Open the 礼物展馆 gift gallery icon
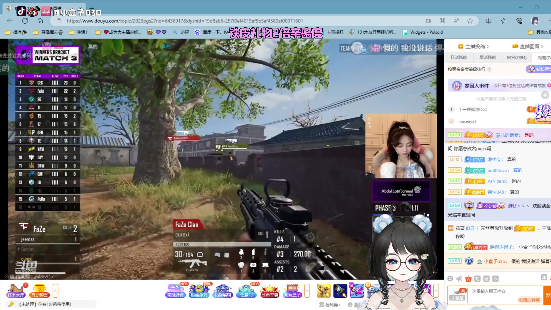Screen dimensions: 551x310 (x=222, y=290)
